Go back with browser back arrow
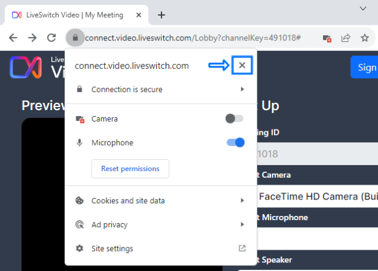The width and height of the screenshot is (378, 271). click(x=13, y=38)
